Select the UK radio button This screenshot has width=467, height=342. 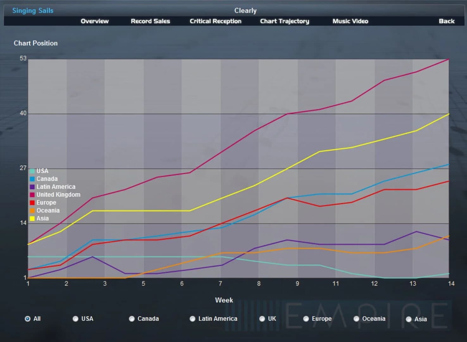pyautogui.click(x=262, y=319)
